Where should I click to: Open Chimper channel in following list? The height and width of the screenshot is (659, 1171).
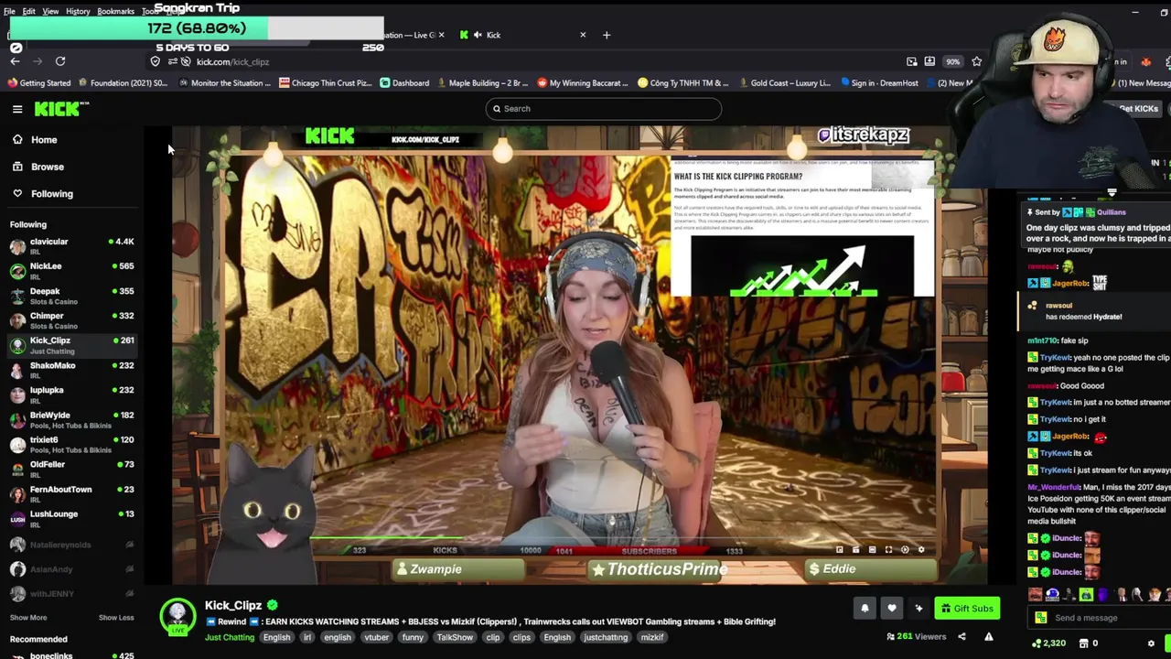pos(71,320)
